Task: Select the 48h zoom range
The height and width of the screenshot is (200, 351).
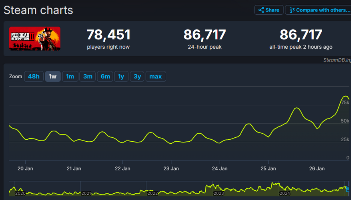Action: 34,76
